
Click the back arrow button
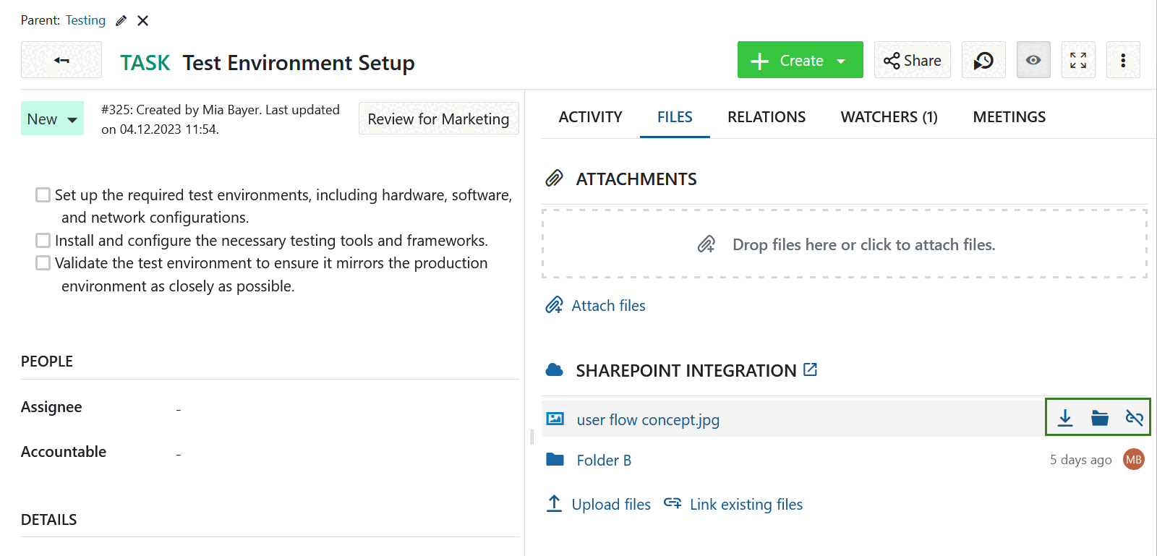pyautogui.click(x=61, y=60)
